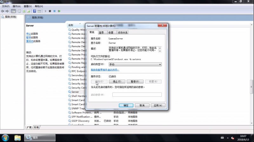Image resolution: width=254 pixels, height=142 pixels.
Task: Click the gear icon of Shell Hardware row
Action: [x=70, y=96]
